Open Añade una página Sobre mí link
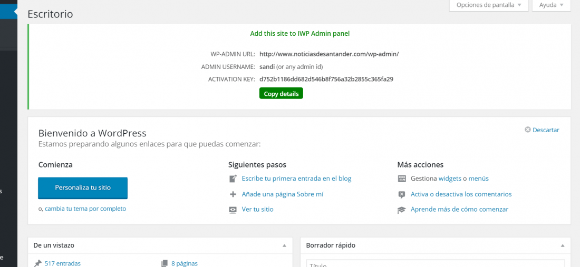 click(283, 194)
